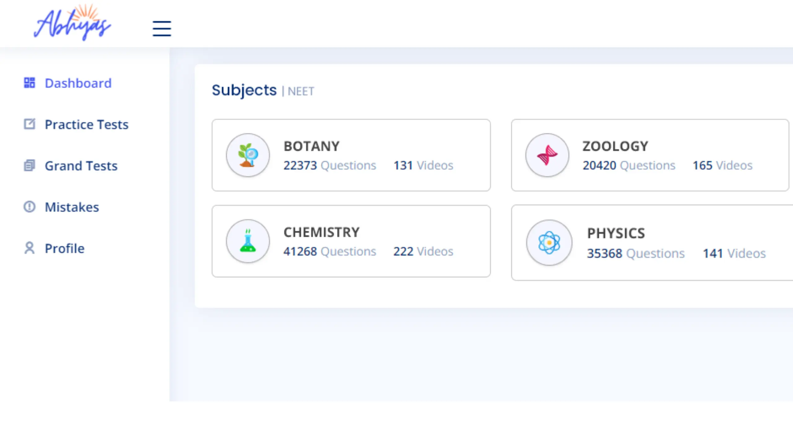
Task: Click the Grand Tests documents icon
Action: coord(29,165)
